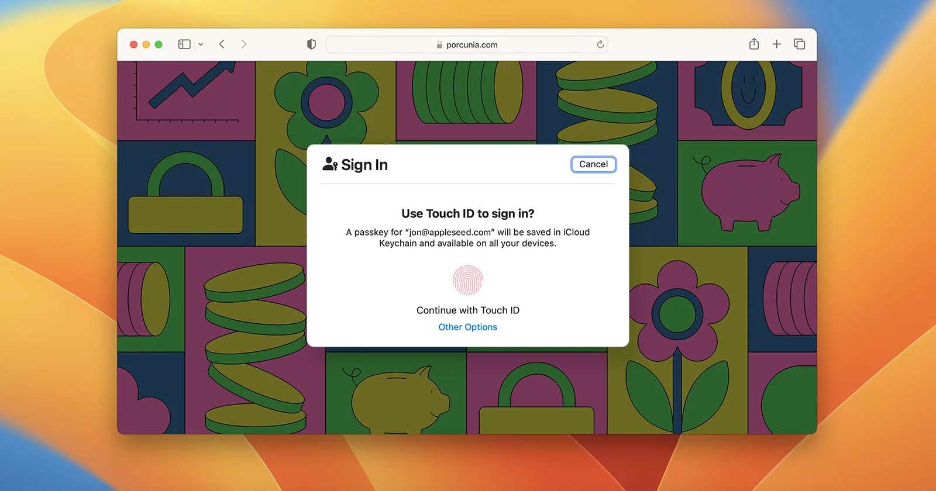936x491 pixels.
Task: Reload the page with the refresh icon
Action: pos(600,44)
